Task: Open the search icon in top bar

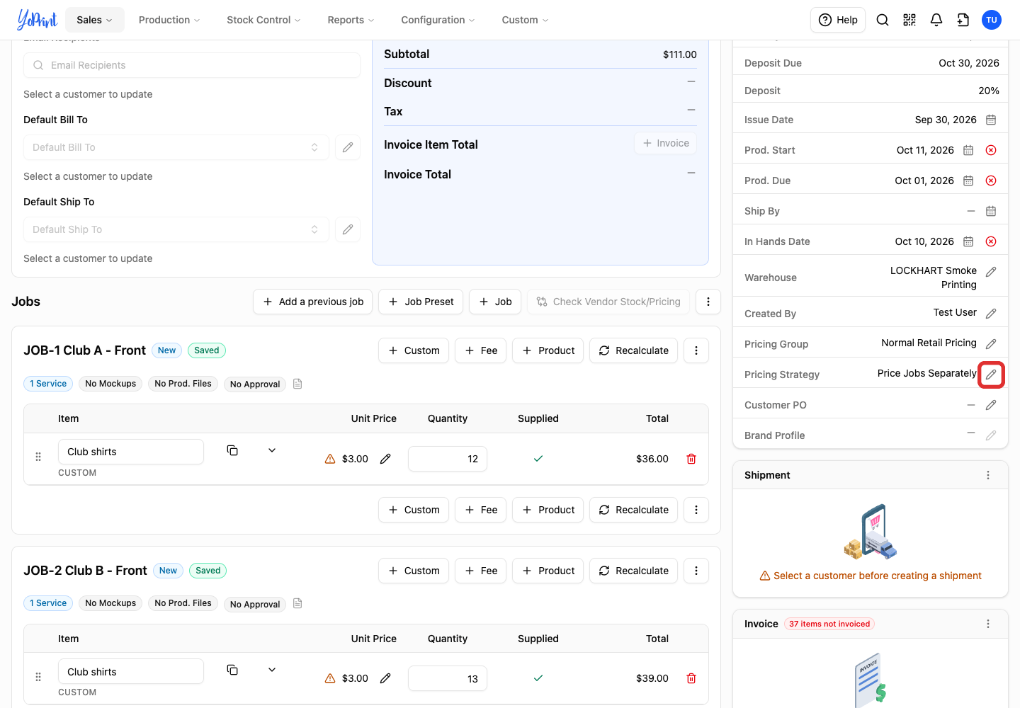Action: (x=883, y=20)
